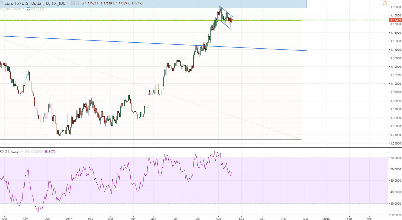Viewport: 402px width, 220px height.
Task: Click the RSI value 55.5077
Action: point(50,152)
